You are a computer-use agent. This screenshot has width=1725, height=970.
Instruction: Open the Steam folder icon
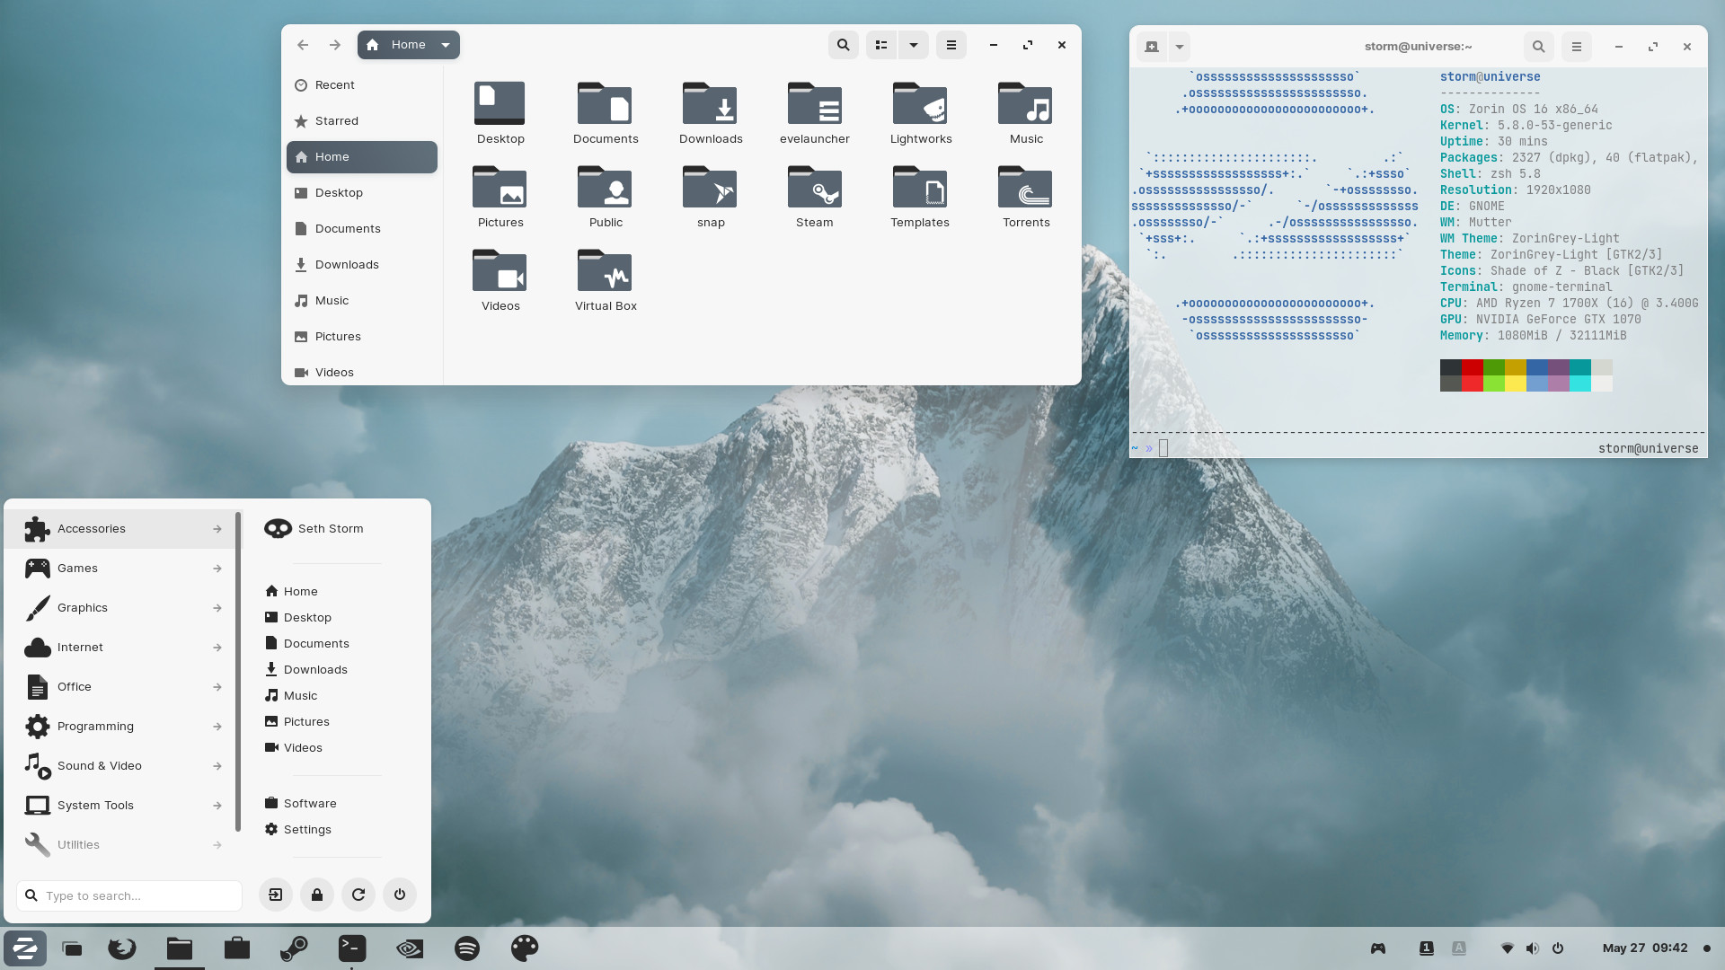point(814,197)
